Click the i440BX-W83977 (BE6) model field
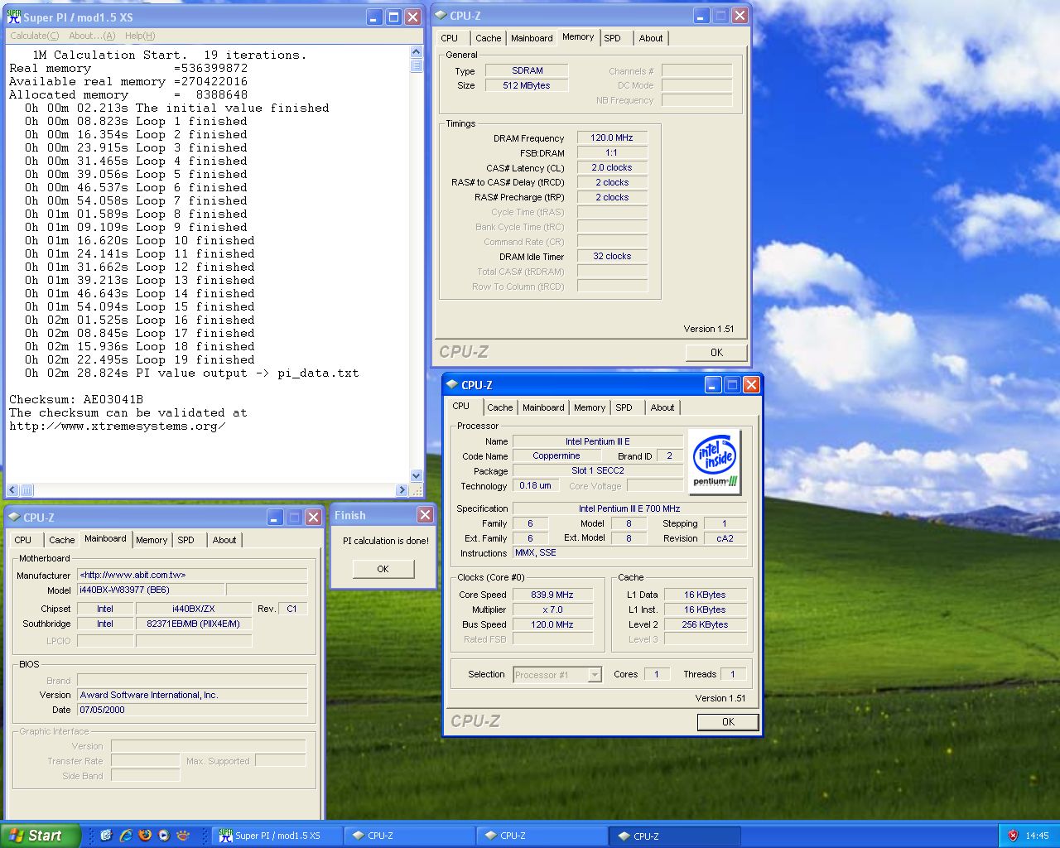Screen dimensions: 1060x848 pos(151,590)
